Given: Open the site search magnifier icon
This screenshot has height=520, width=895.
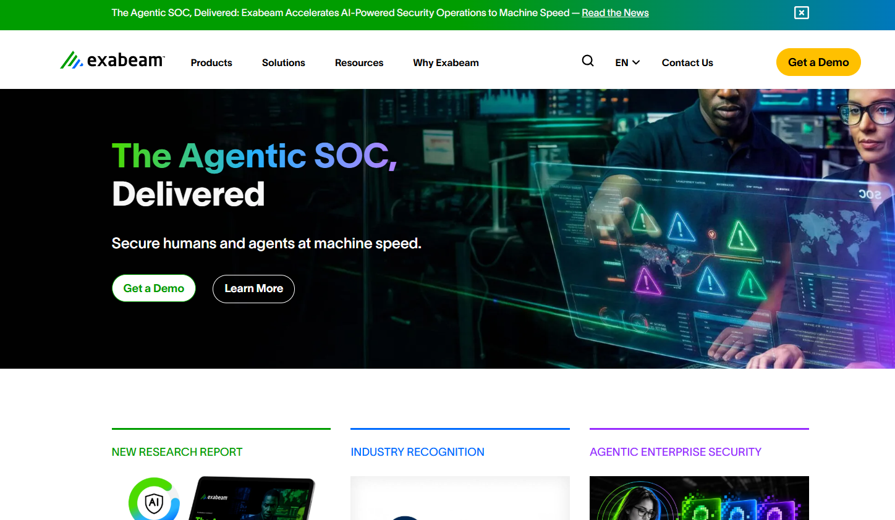Looking at the screenshot, I should [x=588, y=61].
